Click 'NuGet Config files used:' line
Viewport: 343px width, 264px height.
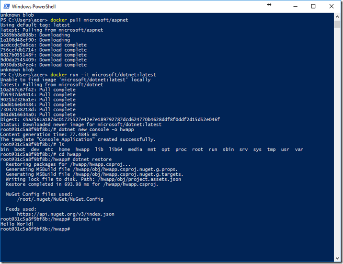[x=39, y=194]
